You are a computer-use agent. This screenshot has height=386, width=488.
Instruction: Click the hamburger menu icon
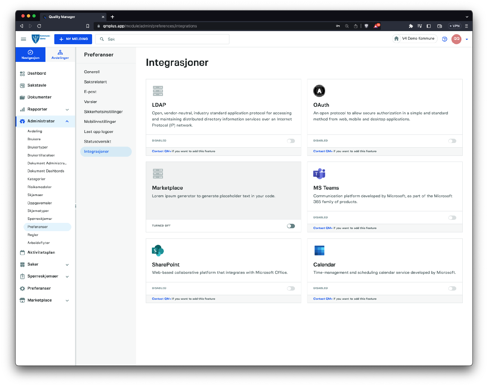click(23, 39)
